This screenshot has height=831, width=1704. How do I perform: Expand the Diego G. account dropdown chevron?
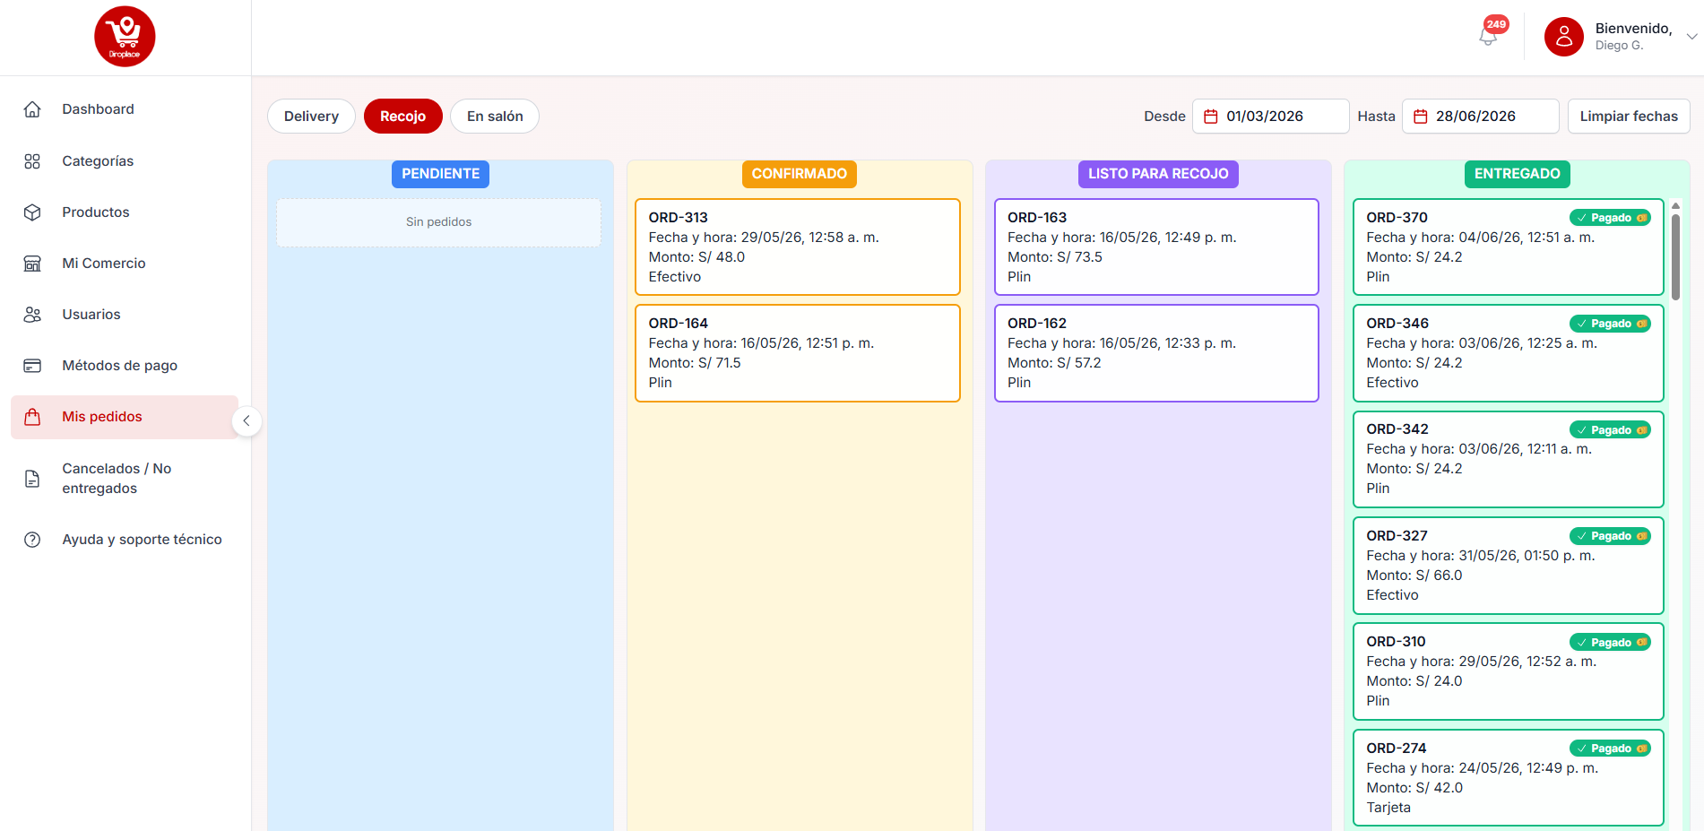(x=1691, y=37)
